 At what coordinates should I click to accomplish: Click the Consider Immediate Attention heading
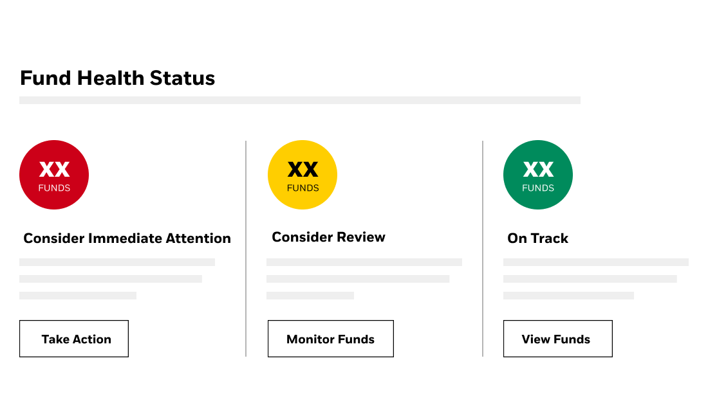(127, 238)
